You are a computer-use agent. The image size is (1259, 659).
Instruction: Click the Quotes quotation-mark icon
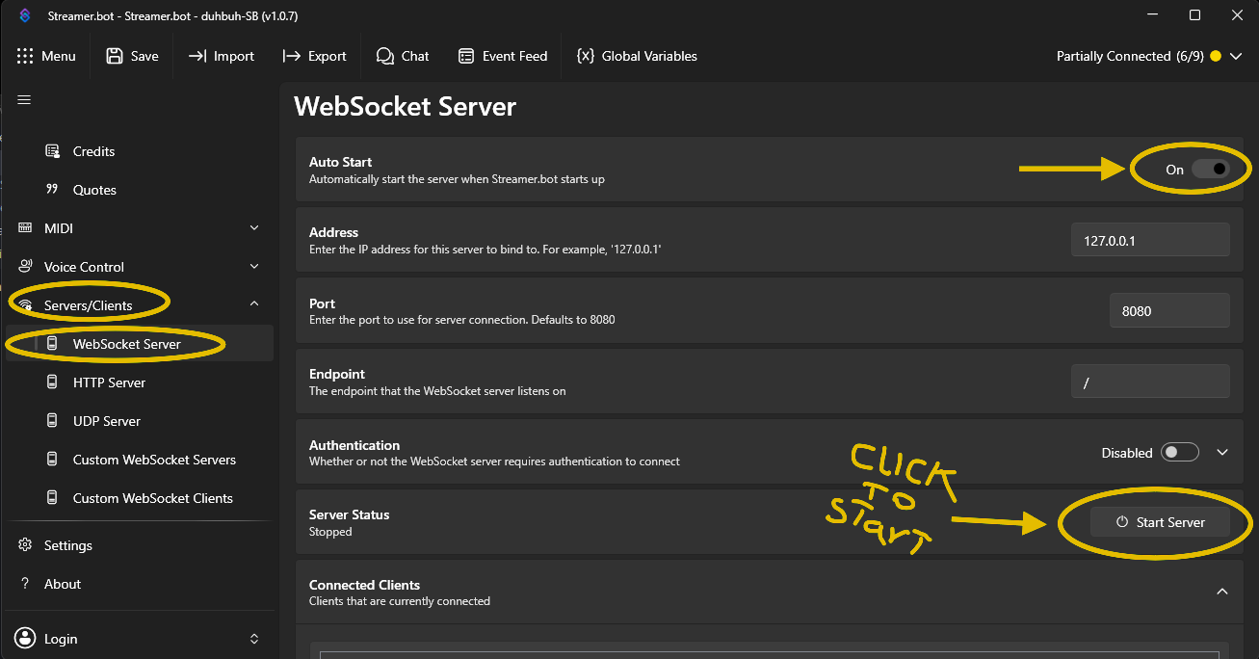(53, 189)
